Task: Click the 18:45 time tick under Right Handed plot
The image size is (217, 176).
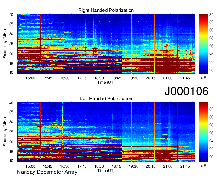Action: pyautogui.click(x=116, y=78)
